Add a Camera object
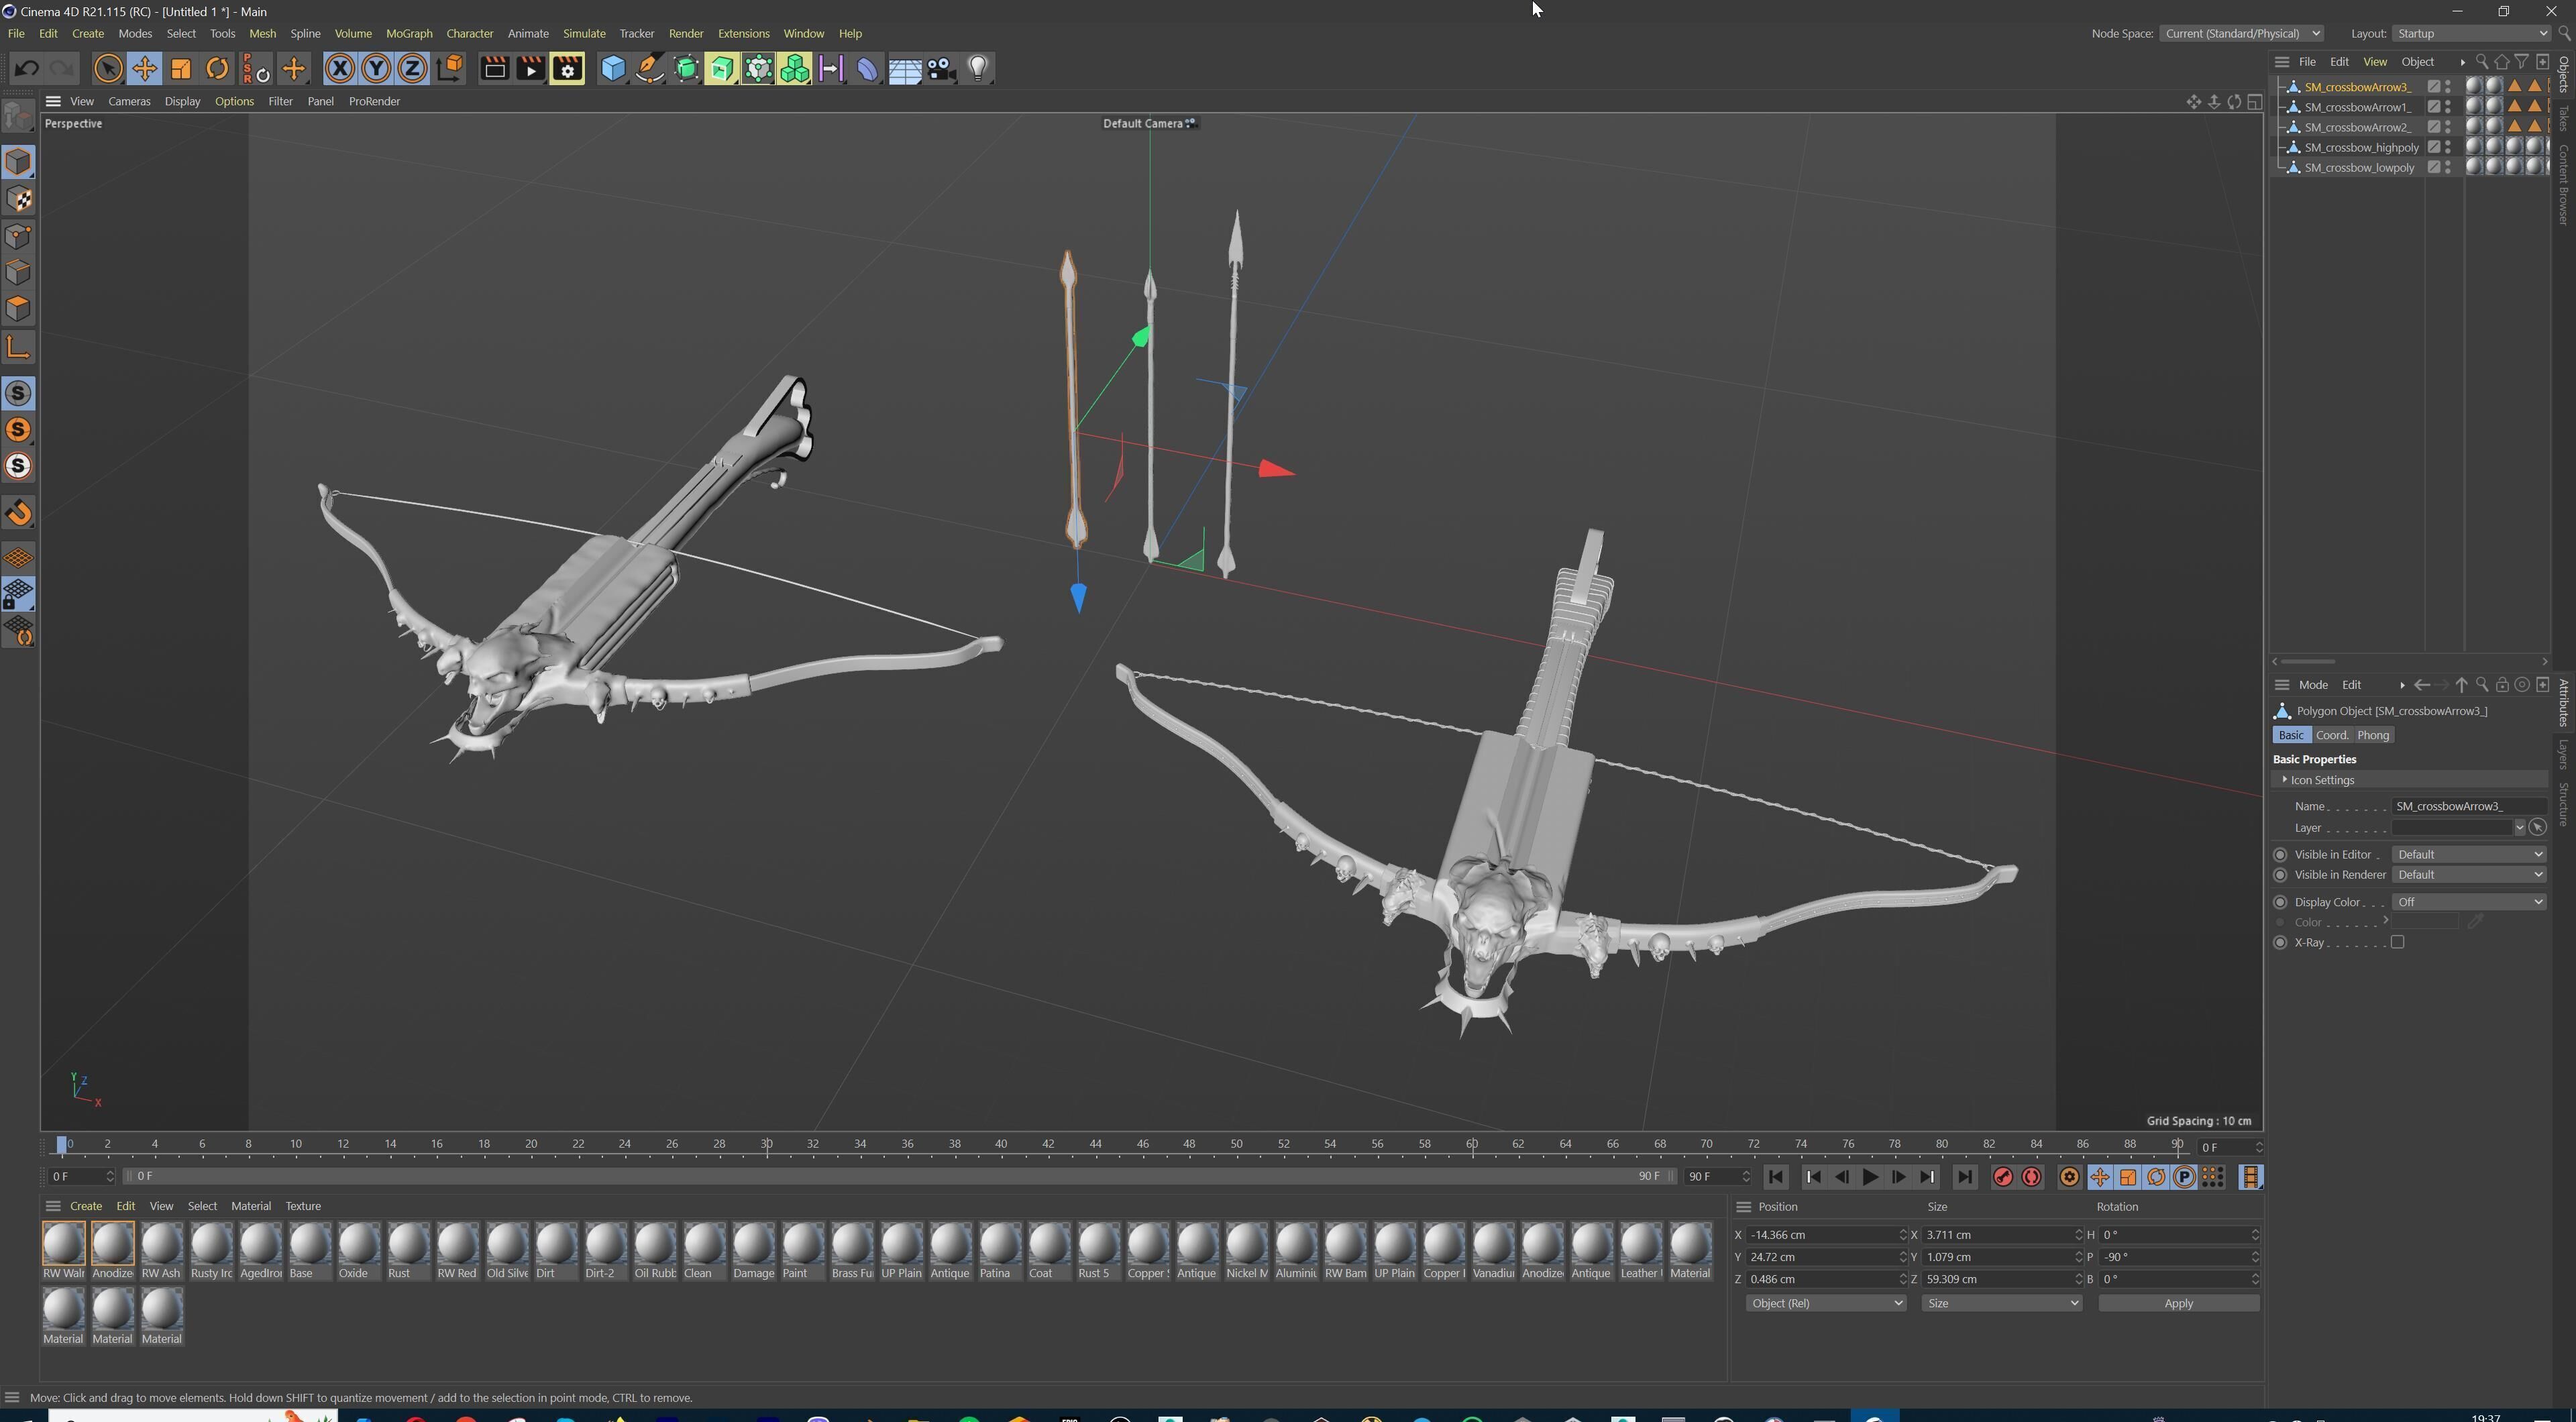Viewport: 2576px width, 1422px height. 941,68
